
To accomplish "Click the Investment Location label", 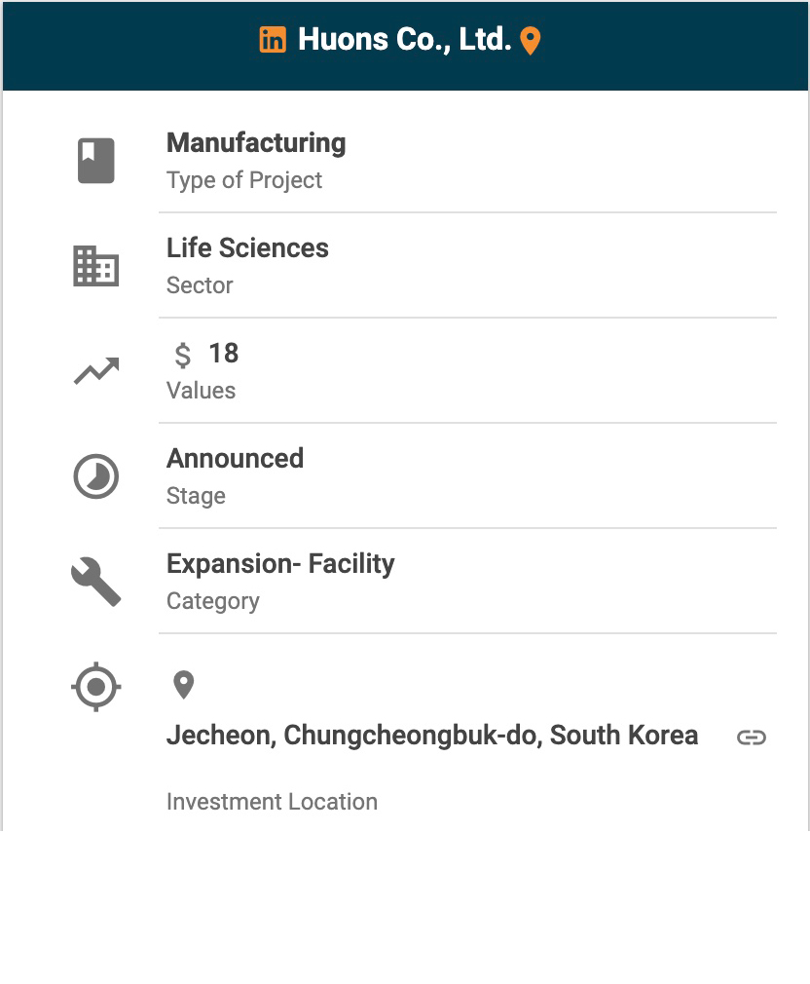I will [x=272, y=802].
